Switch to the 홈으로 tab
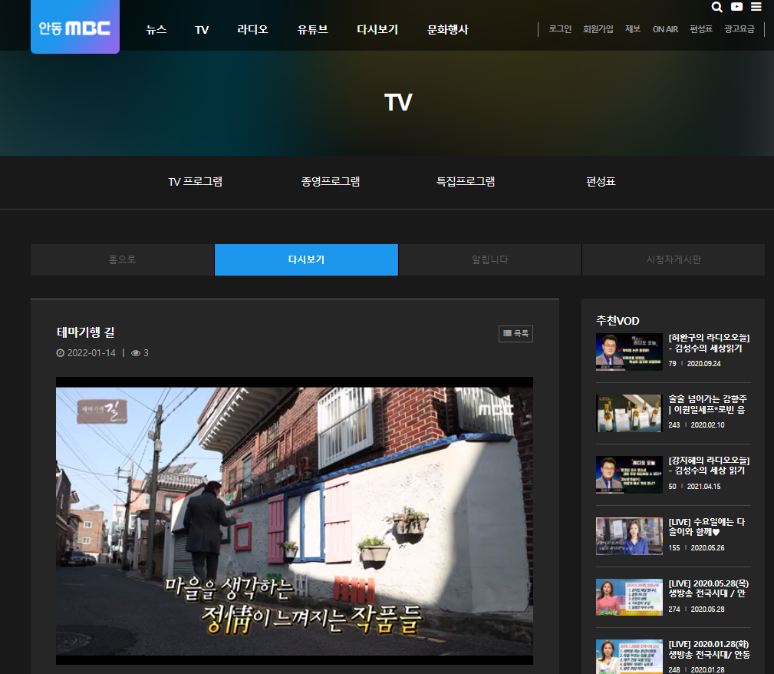Image resolution: width=774 pixels, height=674 pixels. pyautogui.click(x=122, y=259)
